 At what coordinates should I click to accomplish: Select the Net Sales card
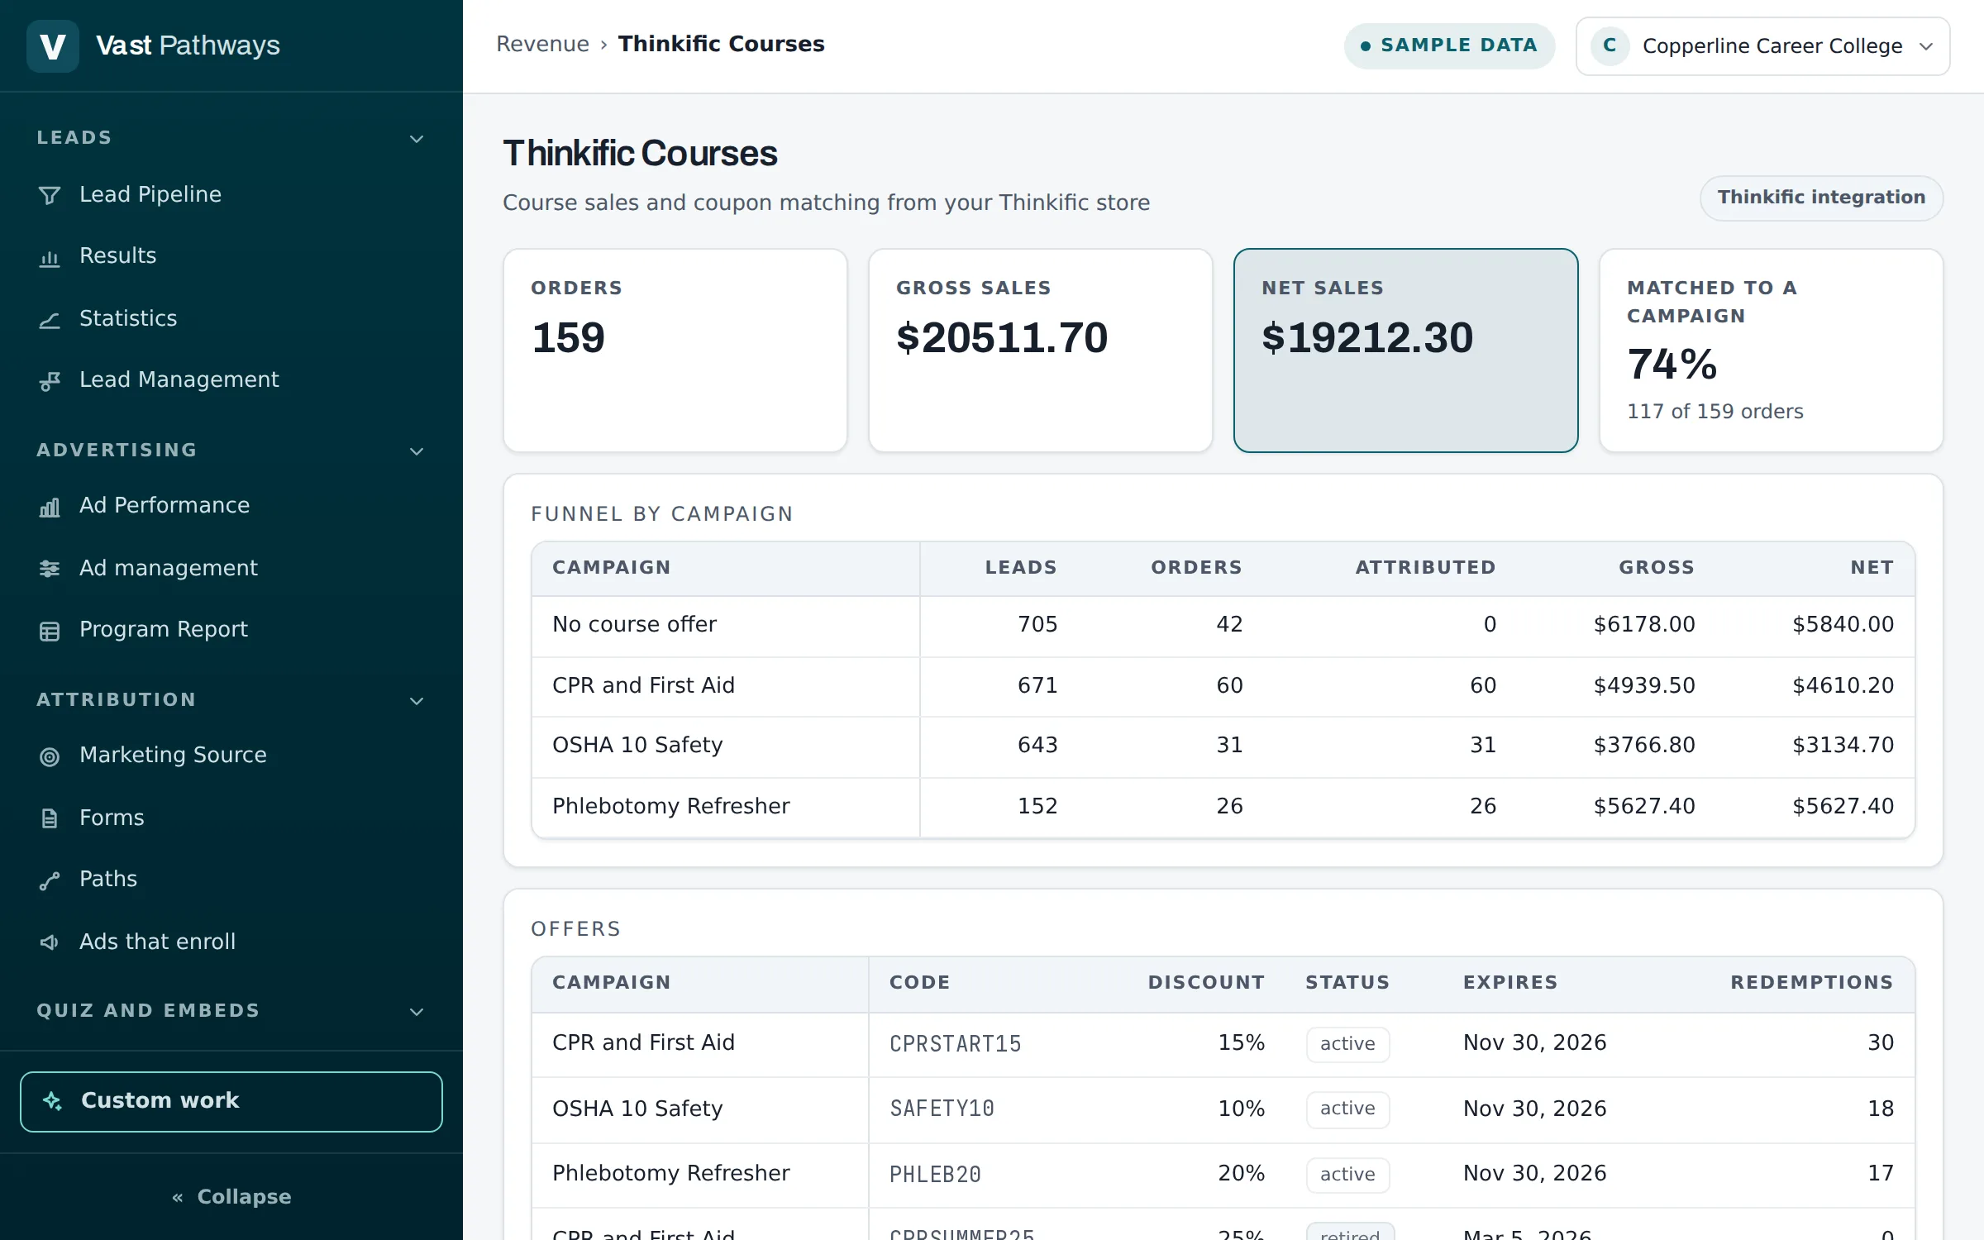1405,351
